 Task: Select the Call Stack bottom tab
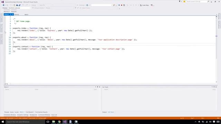click(111, 112)
